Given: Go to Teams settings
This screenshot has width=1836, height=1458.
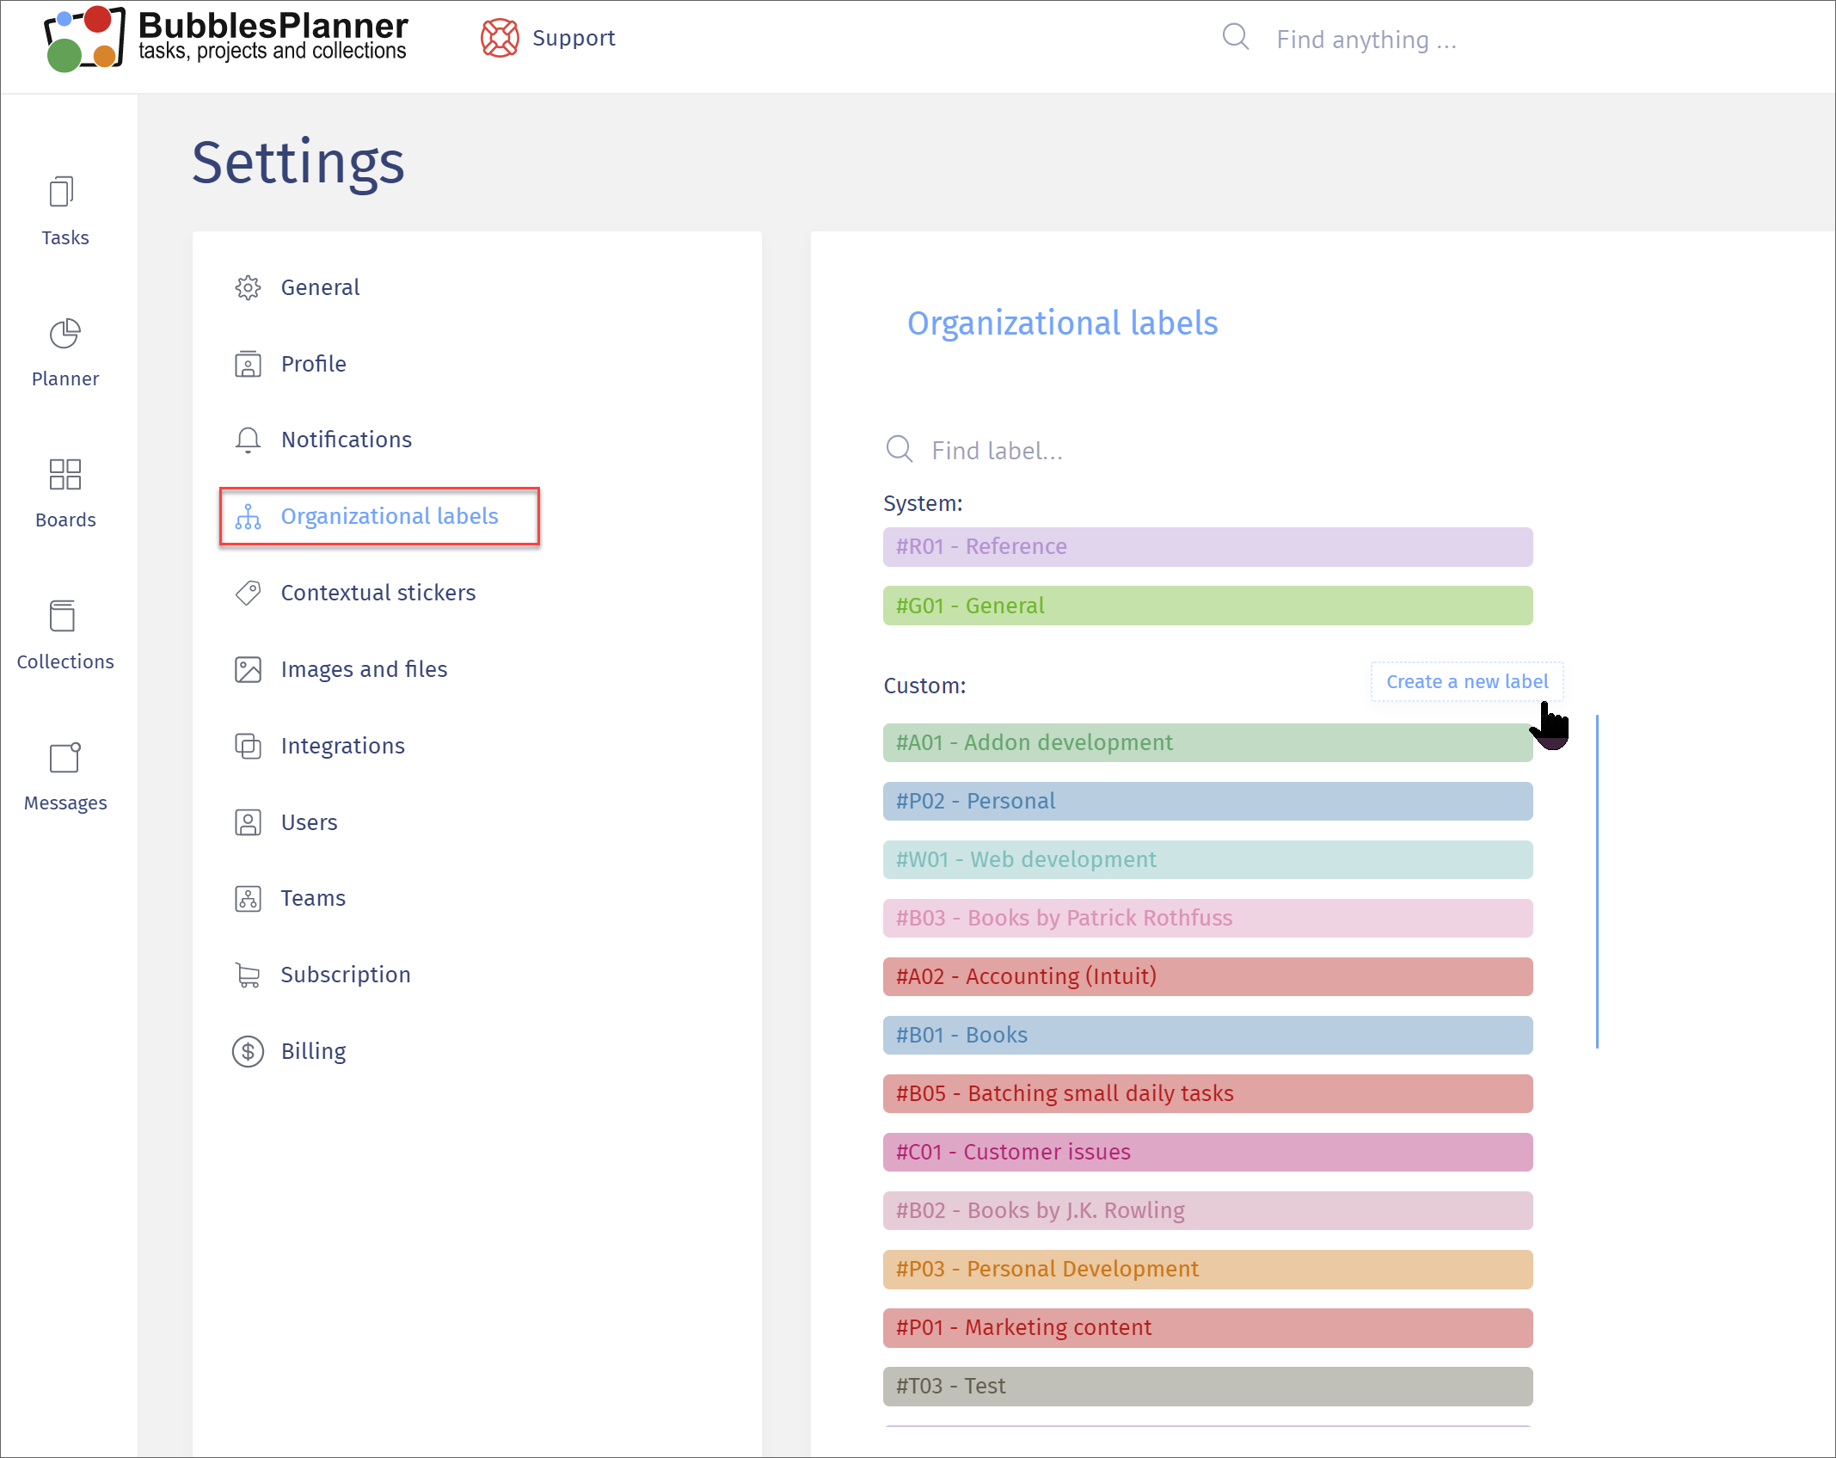Looking at the screenshot, I should 313,898.
